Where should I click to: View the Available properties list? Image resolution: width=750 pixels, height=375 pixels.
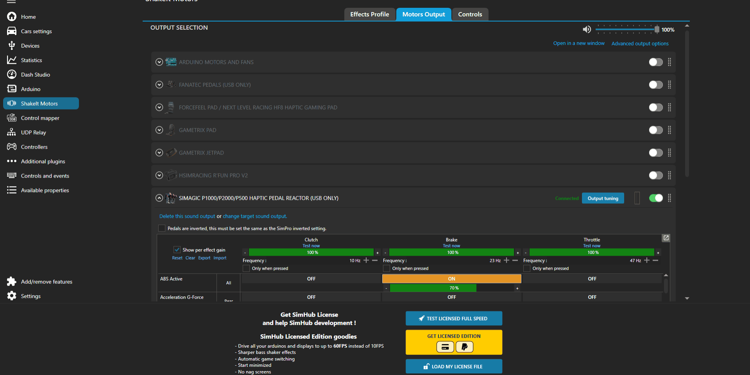45,190
